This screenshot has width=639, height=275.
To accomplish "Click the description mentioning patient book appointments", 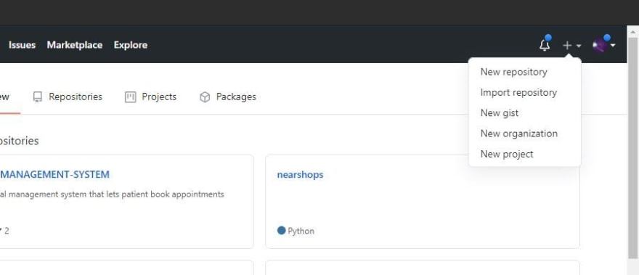I will [x=112, y=194].
